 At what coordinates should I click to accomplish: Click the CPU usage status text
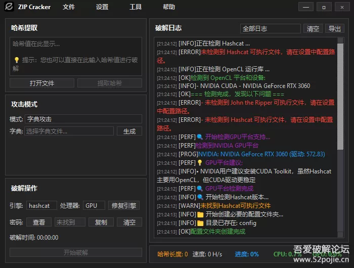tap(287, 254)
